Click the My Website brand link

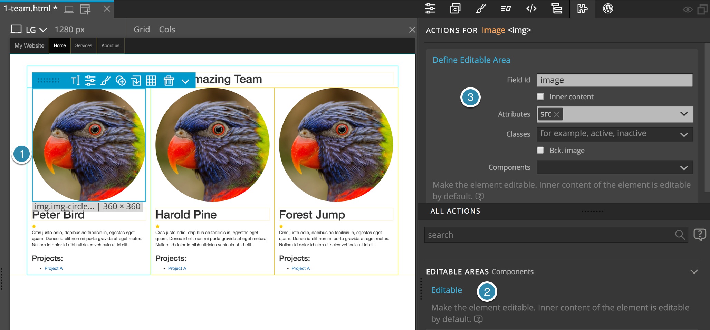[x=29, y=45]
